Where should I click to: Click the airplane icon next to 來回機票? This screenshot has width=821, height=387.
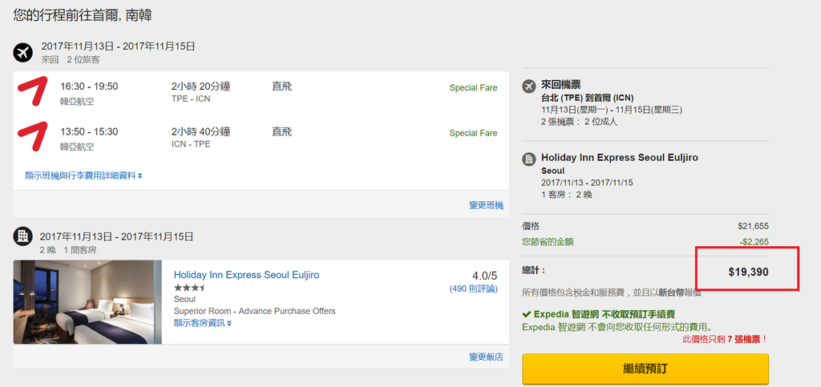click(x=529, y=87)
